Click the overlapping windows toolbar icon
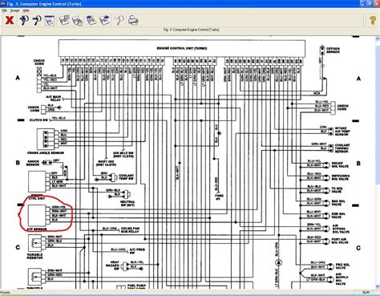380x296 pixels. 64,20
